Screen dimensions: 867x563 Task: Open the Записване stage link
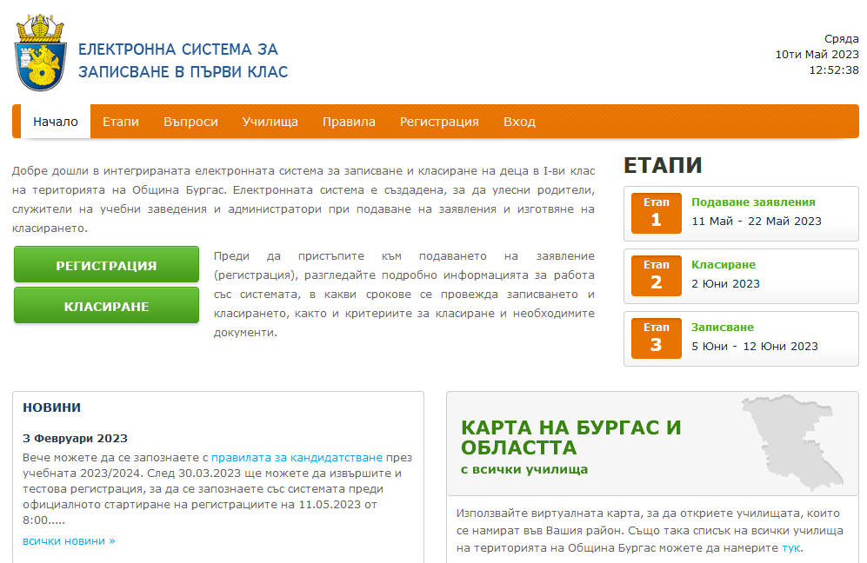(x=723, y=328)
